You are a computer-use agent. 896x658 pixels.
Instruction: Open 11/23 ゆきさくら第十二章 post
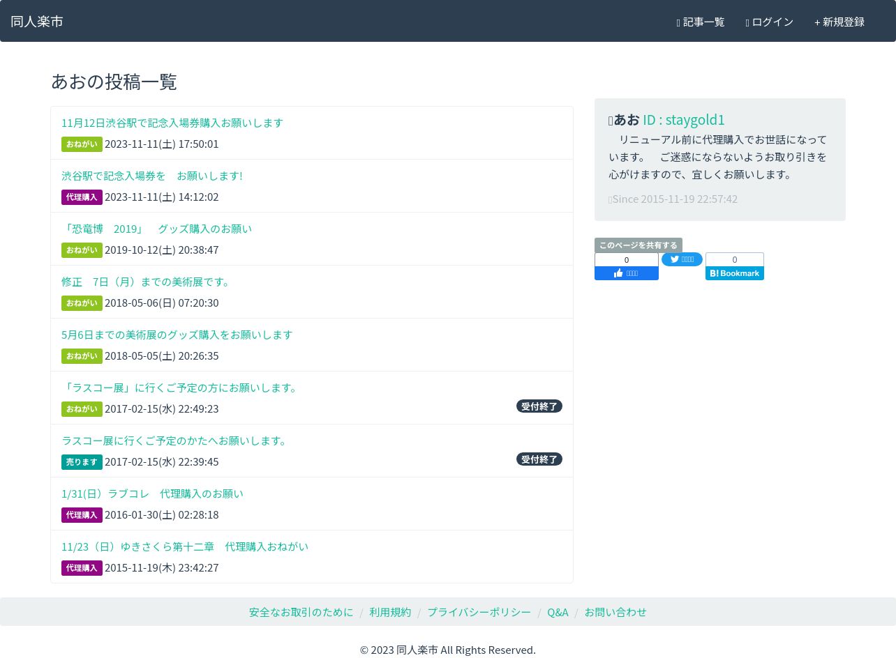coord(185,546)
